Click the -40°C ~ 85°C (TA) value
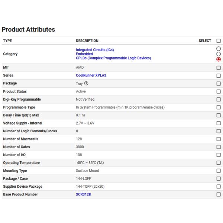This screenshot has width=223, height=223. (x=90, y=163)
